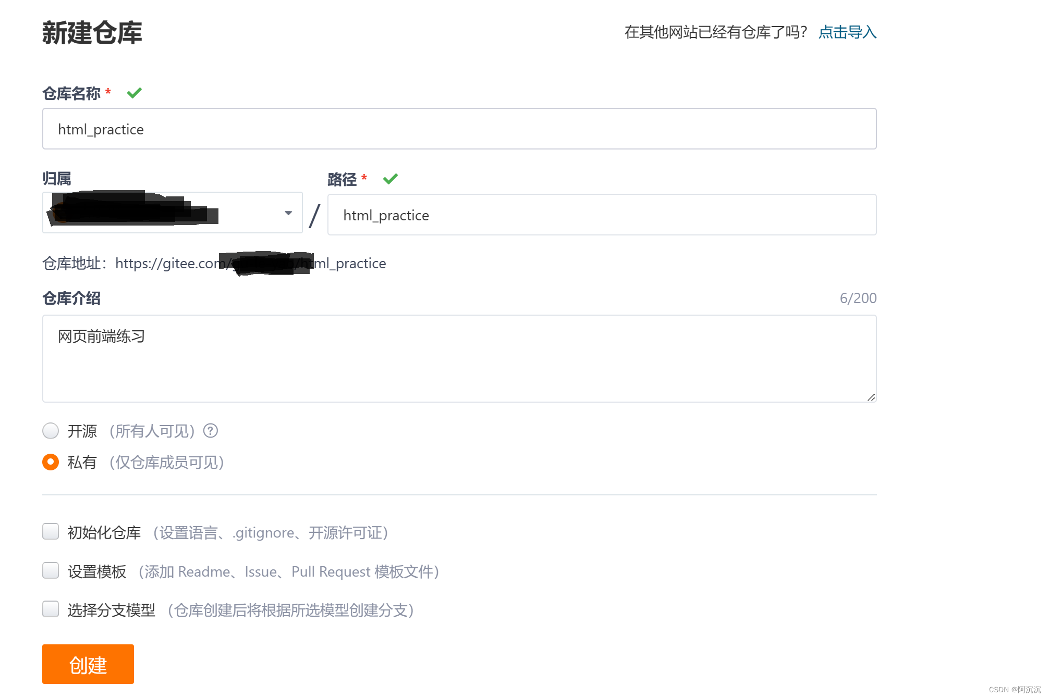The height and width of the screenshot is (698, 1049).
Task: Click the 选择分支模型 label text
Action: (x=112, y=610)
